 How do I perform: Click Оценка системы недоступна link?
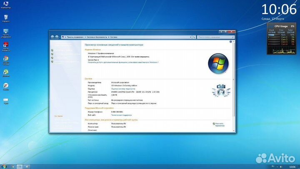[123, 88]
